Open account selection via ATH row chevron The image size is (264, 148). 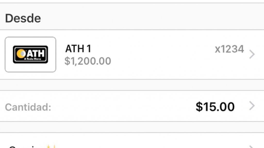[252, 54]
